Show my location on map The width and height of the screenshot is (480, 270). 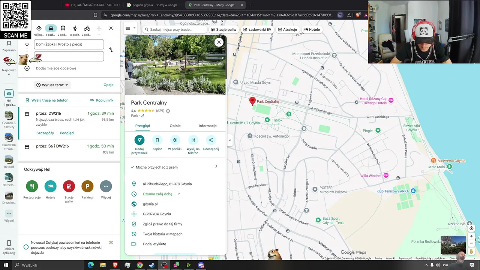coord(471,228)
